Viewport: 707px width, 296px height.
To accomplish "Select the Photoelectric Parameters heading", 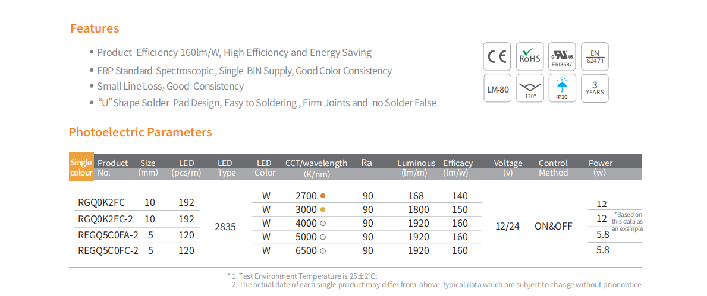I will pyautogui.click(x=140, y=132).
